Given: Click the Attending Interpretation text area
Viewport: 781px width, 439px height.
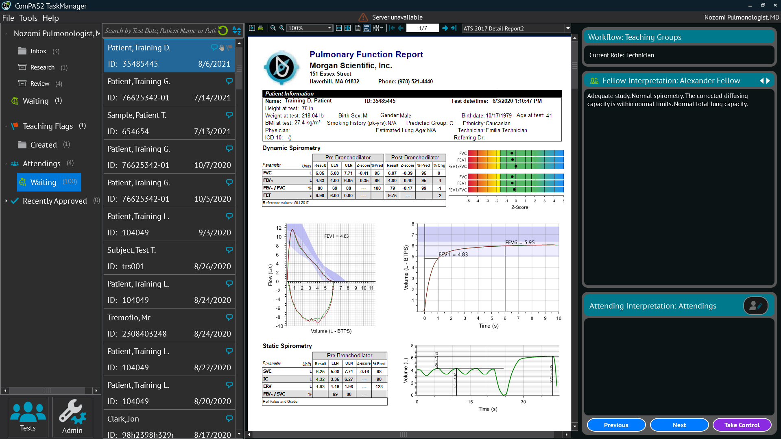Looking at the screenshot, I should point(679,366).
